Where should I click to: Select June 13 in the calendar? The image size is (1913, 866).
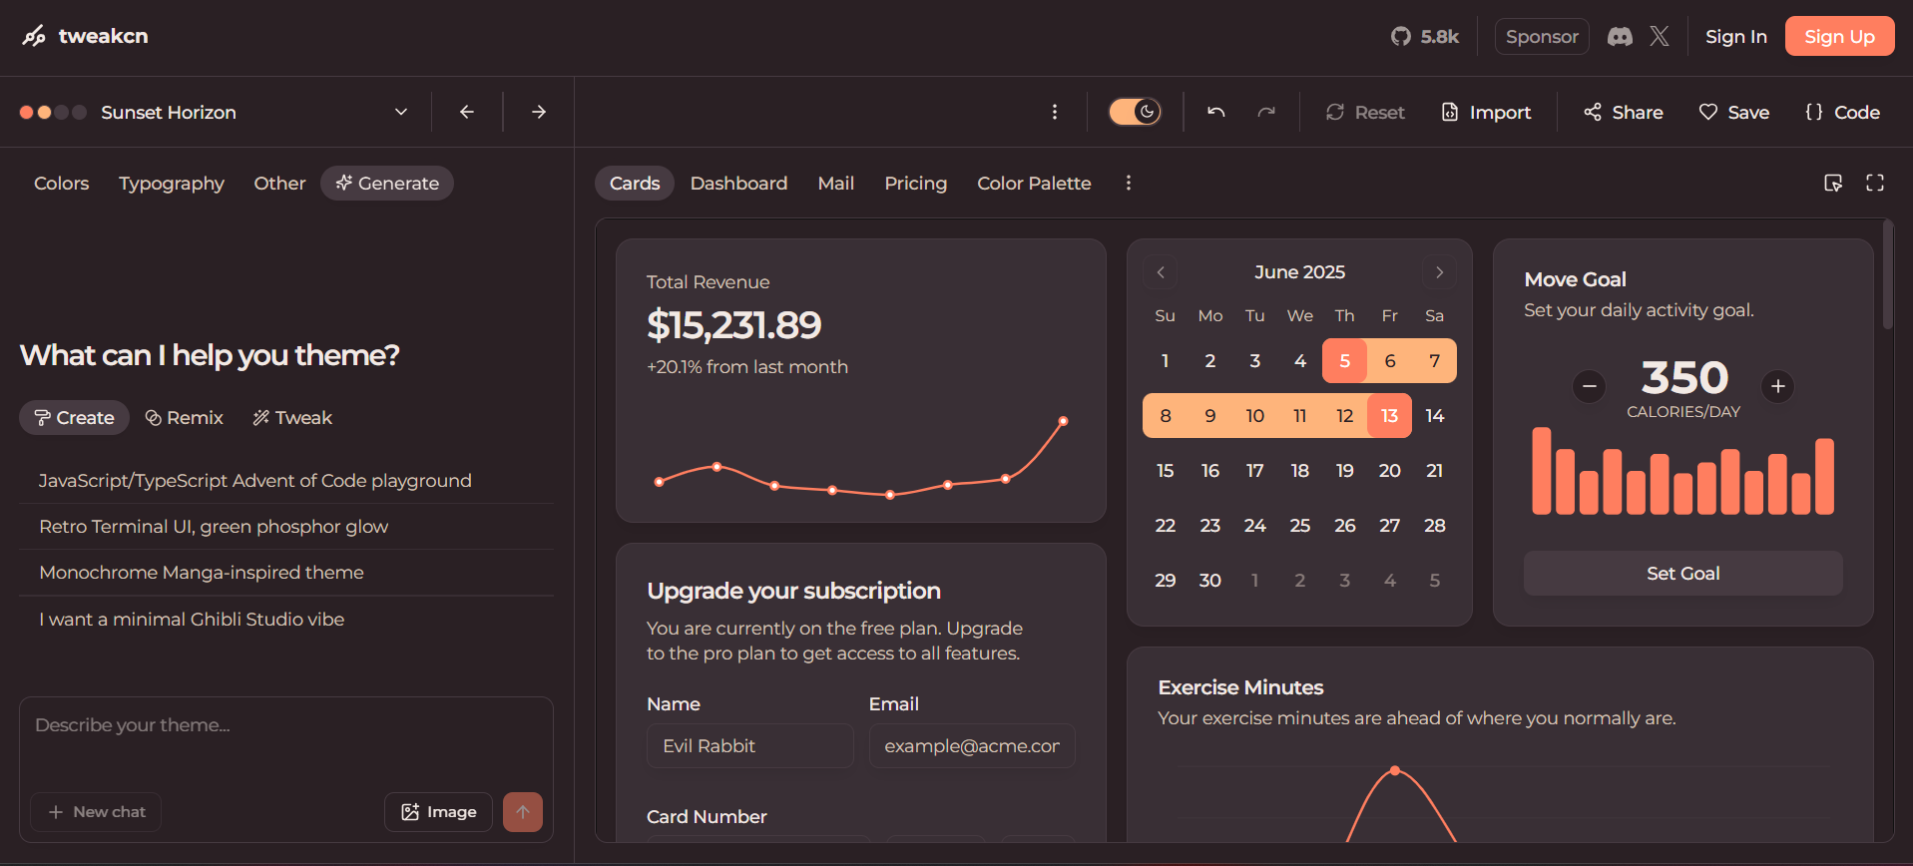pyautogui.click(x=1389, y=416)
